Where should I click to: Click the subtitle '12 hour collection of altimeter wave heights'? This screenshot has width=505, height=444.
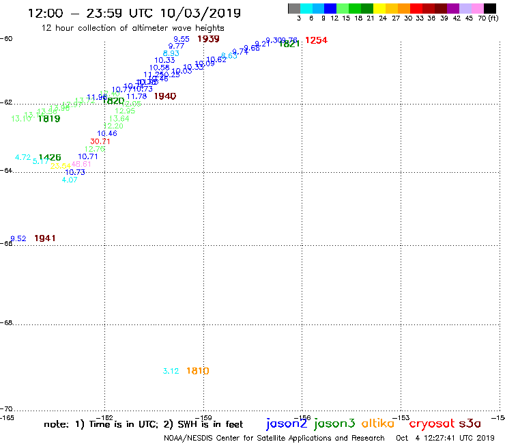[132, 28]
